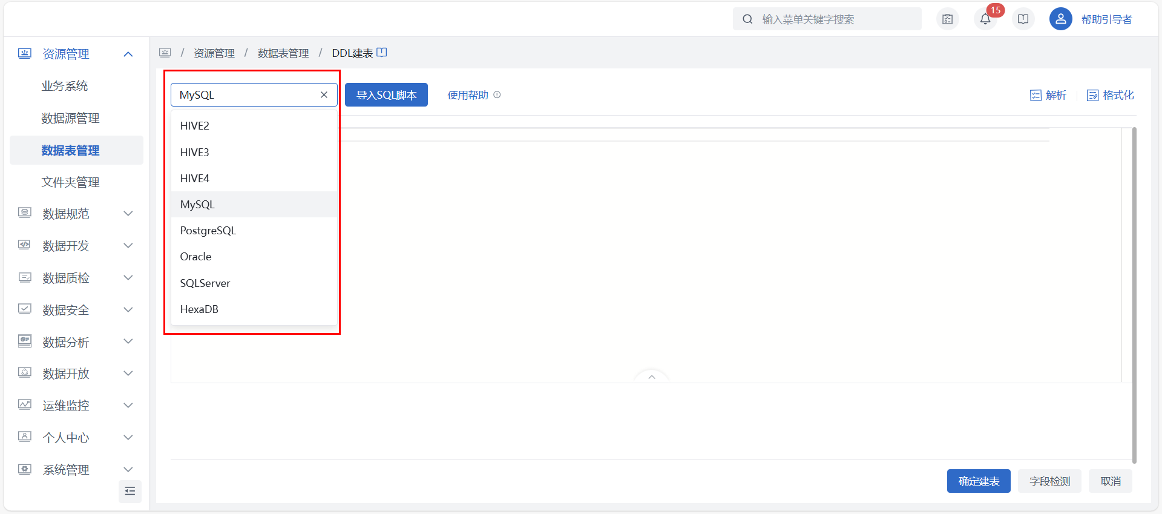The image size is (1162, 514).
Task: Expand the 个人中心 menu chevron
Action: [x=128, y=437]
